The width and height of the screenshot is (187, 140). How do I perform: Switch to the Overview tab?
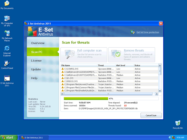point(38,43)
